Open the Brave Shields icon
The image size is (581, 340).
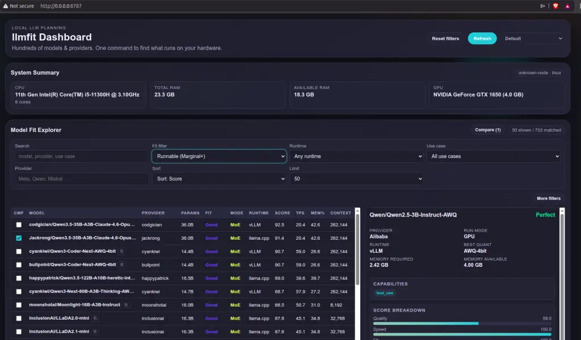click(x=556, y=6)
